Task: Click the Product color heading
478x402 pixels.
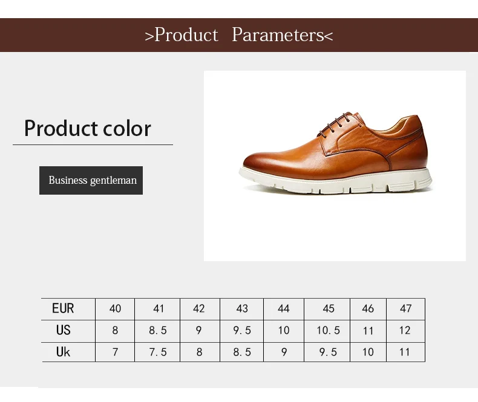Action: [88, 128]
